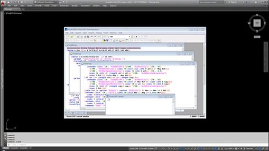
Task: Open Express menu in AutoCAD menu bar
Action: pyautogui.click(x=113, y=6)
